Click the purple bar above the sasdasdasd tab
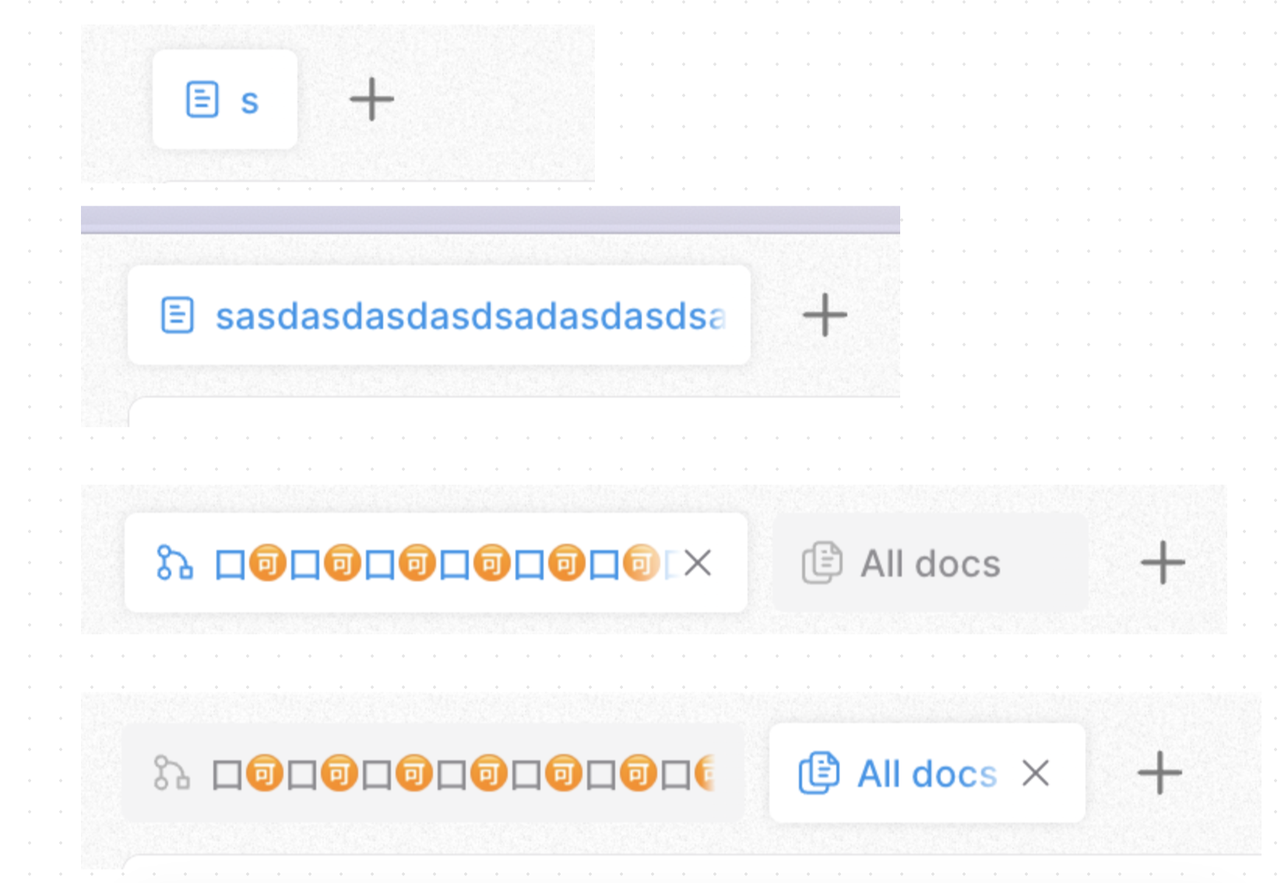This screenshot has width=1288, height=883. click(x=491, y=219)
